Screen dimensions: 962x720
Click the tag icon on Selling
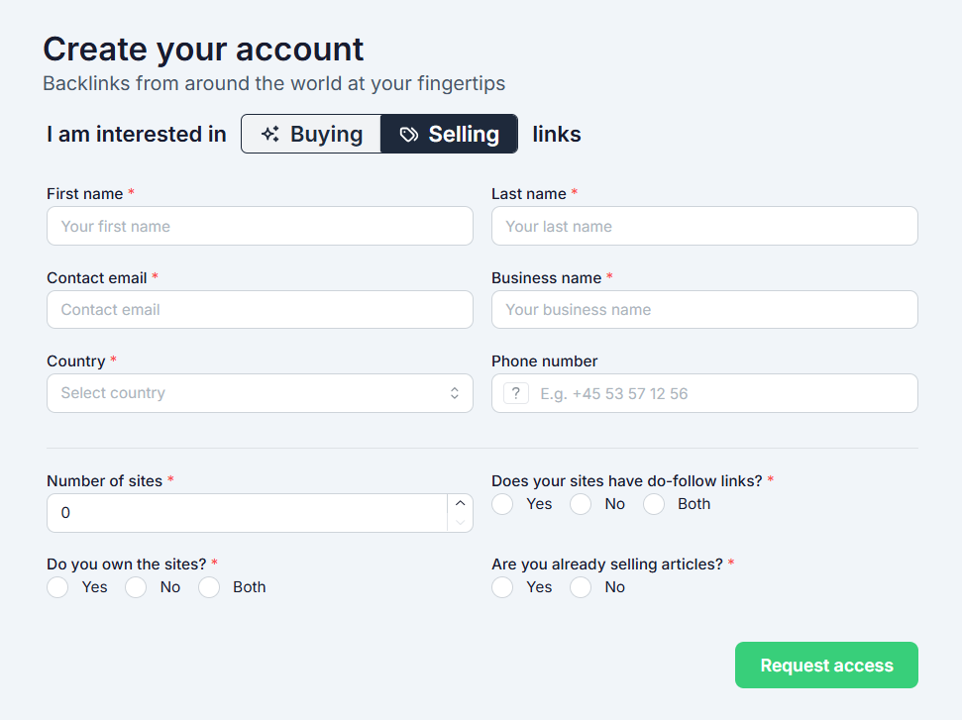[408, 134]
